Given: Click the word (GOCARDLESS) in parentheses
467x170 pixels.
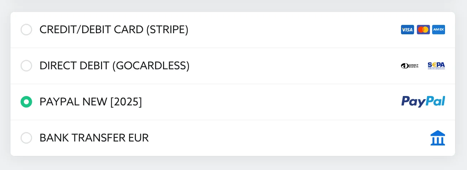Looking at the screenshot, I should point(151,66).
